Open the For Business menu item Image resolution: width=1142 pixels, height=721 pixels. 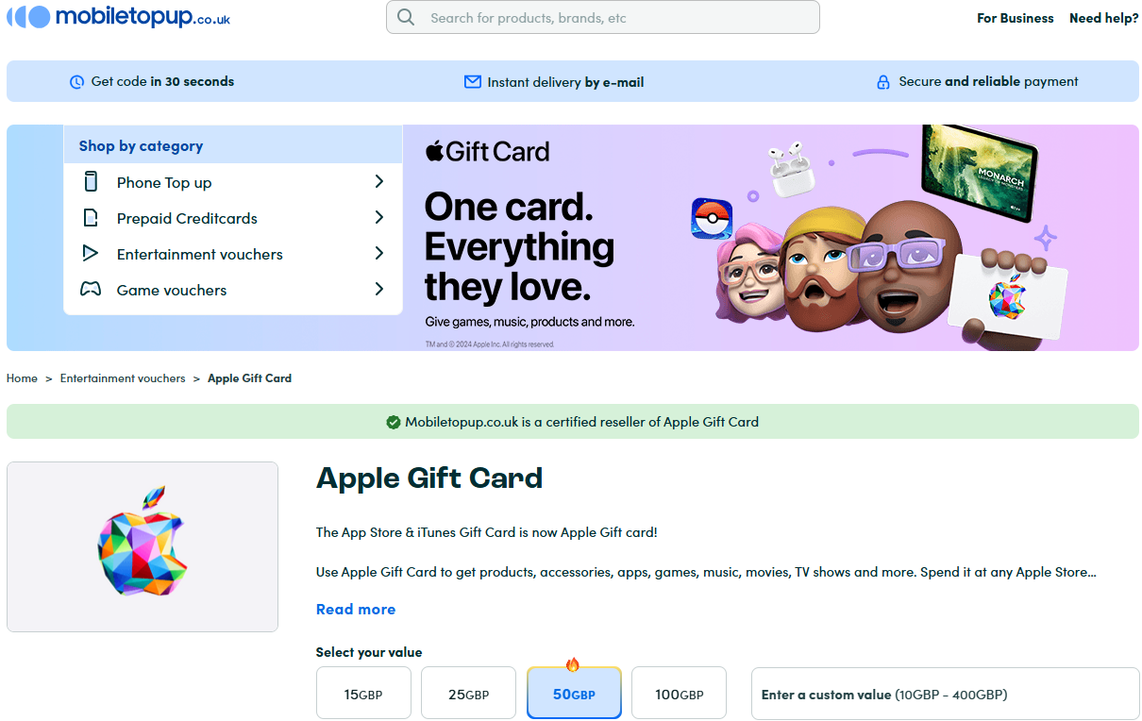[x=1016, y=18]
